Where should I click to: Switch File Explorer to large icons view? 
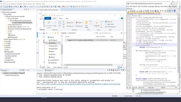click(x=121, y=67)
